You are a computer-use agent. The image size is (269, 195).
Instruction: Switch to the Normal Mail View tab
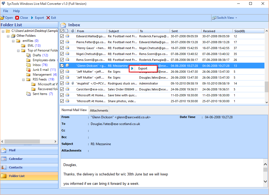click(74, 110)
